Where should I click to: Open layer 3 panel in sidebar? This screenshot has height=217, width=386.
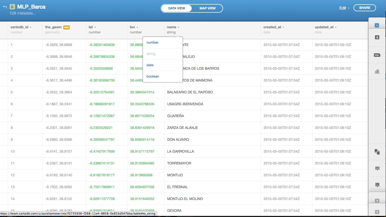click(377, 37)
